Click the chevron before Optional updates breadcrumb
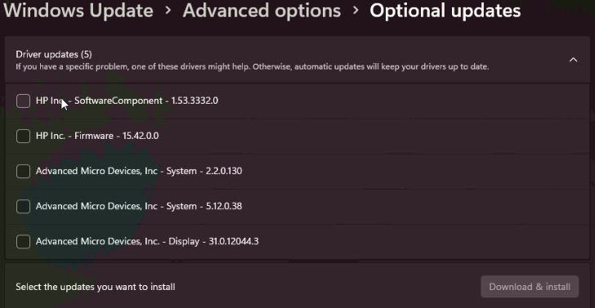 click(x=356, y=11)
